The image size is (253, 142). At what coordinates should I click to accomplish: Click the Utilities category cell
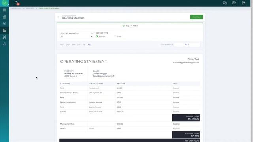63,129
